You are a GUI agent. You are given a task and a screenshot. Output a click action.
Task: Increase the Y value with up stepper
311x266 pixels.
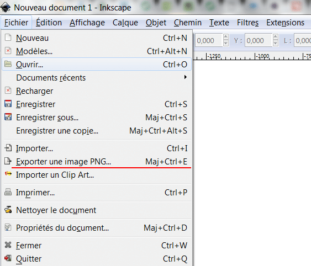tap(275, 37)
